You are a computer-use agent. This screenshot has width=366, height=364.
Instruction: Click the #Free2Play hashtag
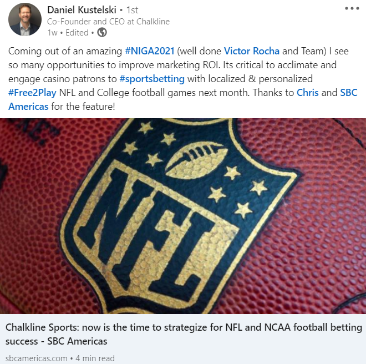tap(32, 93)
